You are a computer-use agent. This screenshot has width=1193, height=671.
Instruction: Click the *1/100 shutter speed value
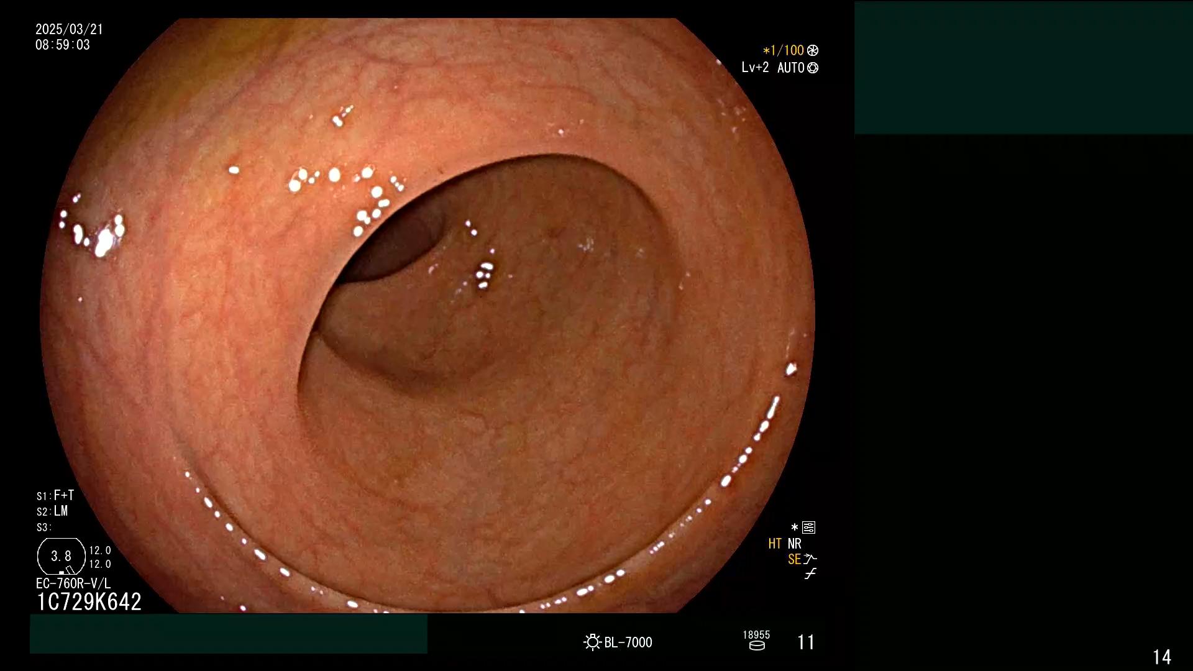pos(784,50)
